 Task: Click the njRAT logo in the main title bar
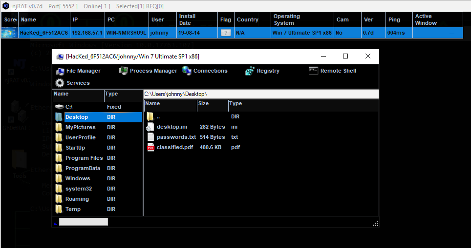point(6,6)
